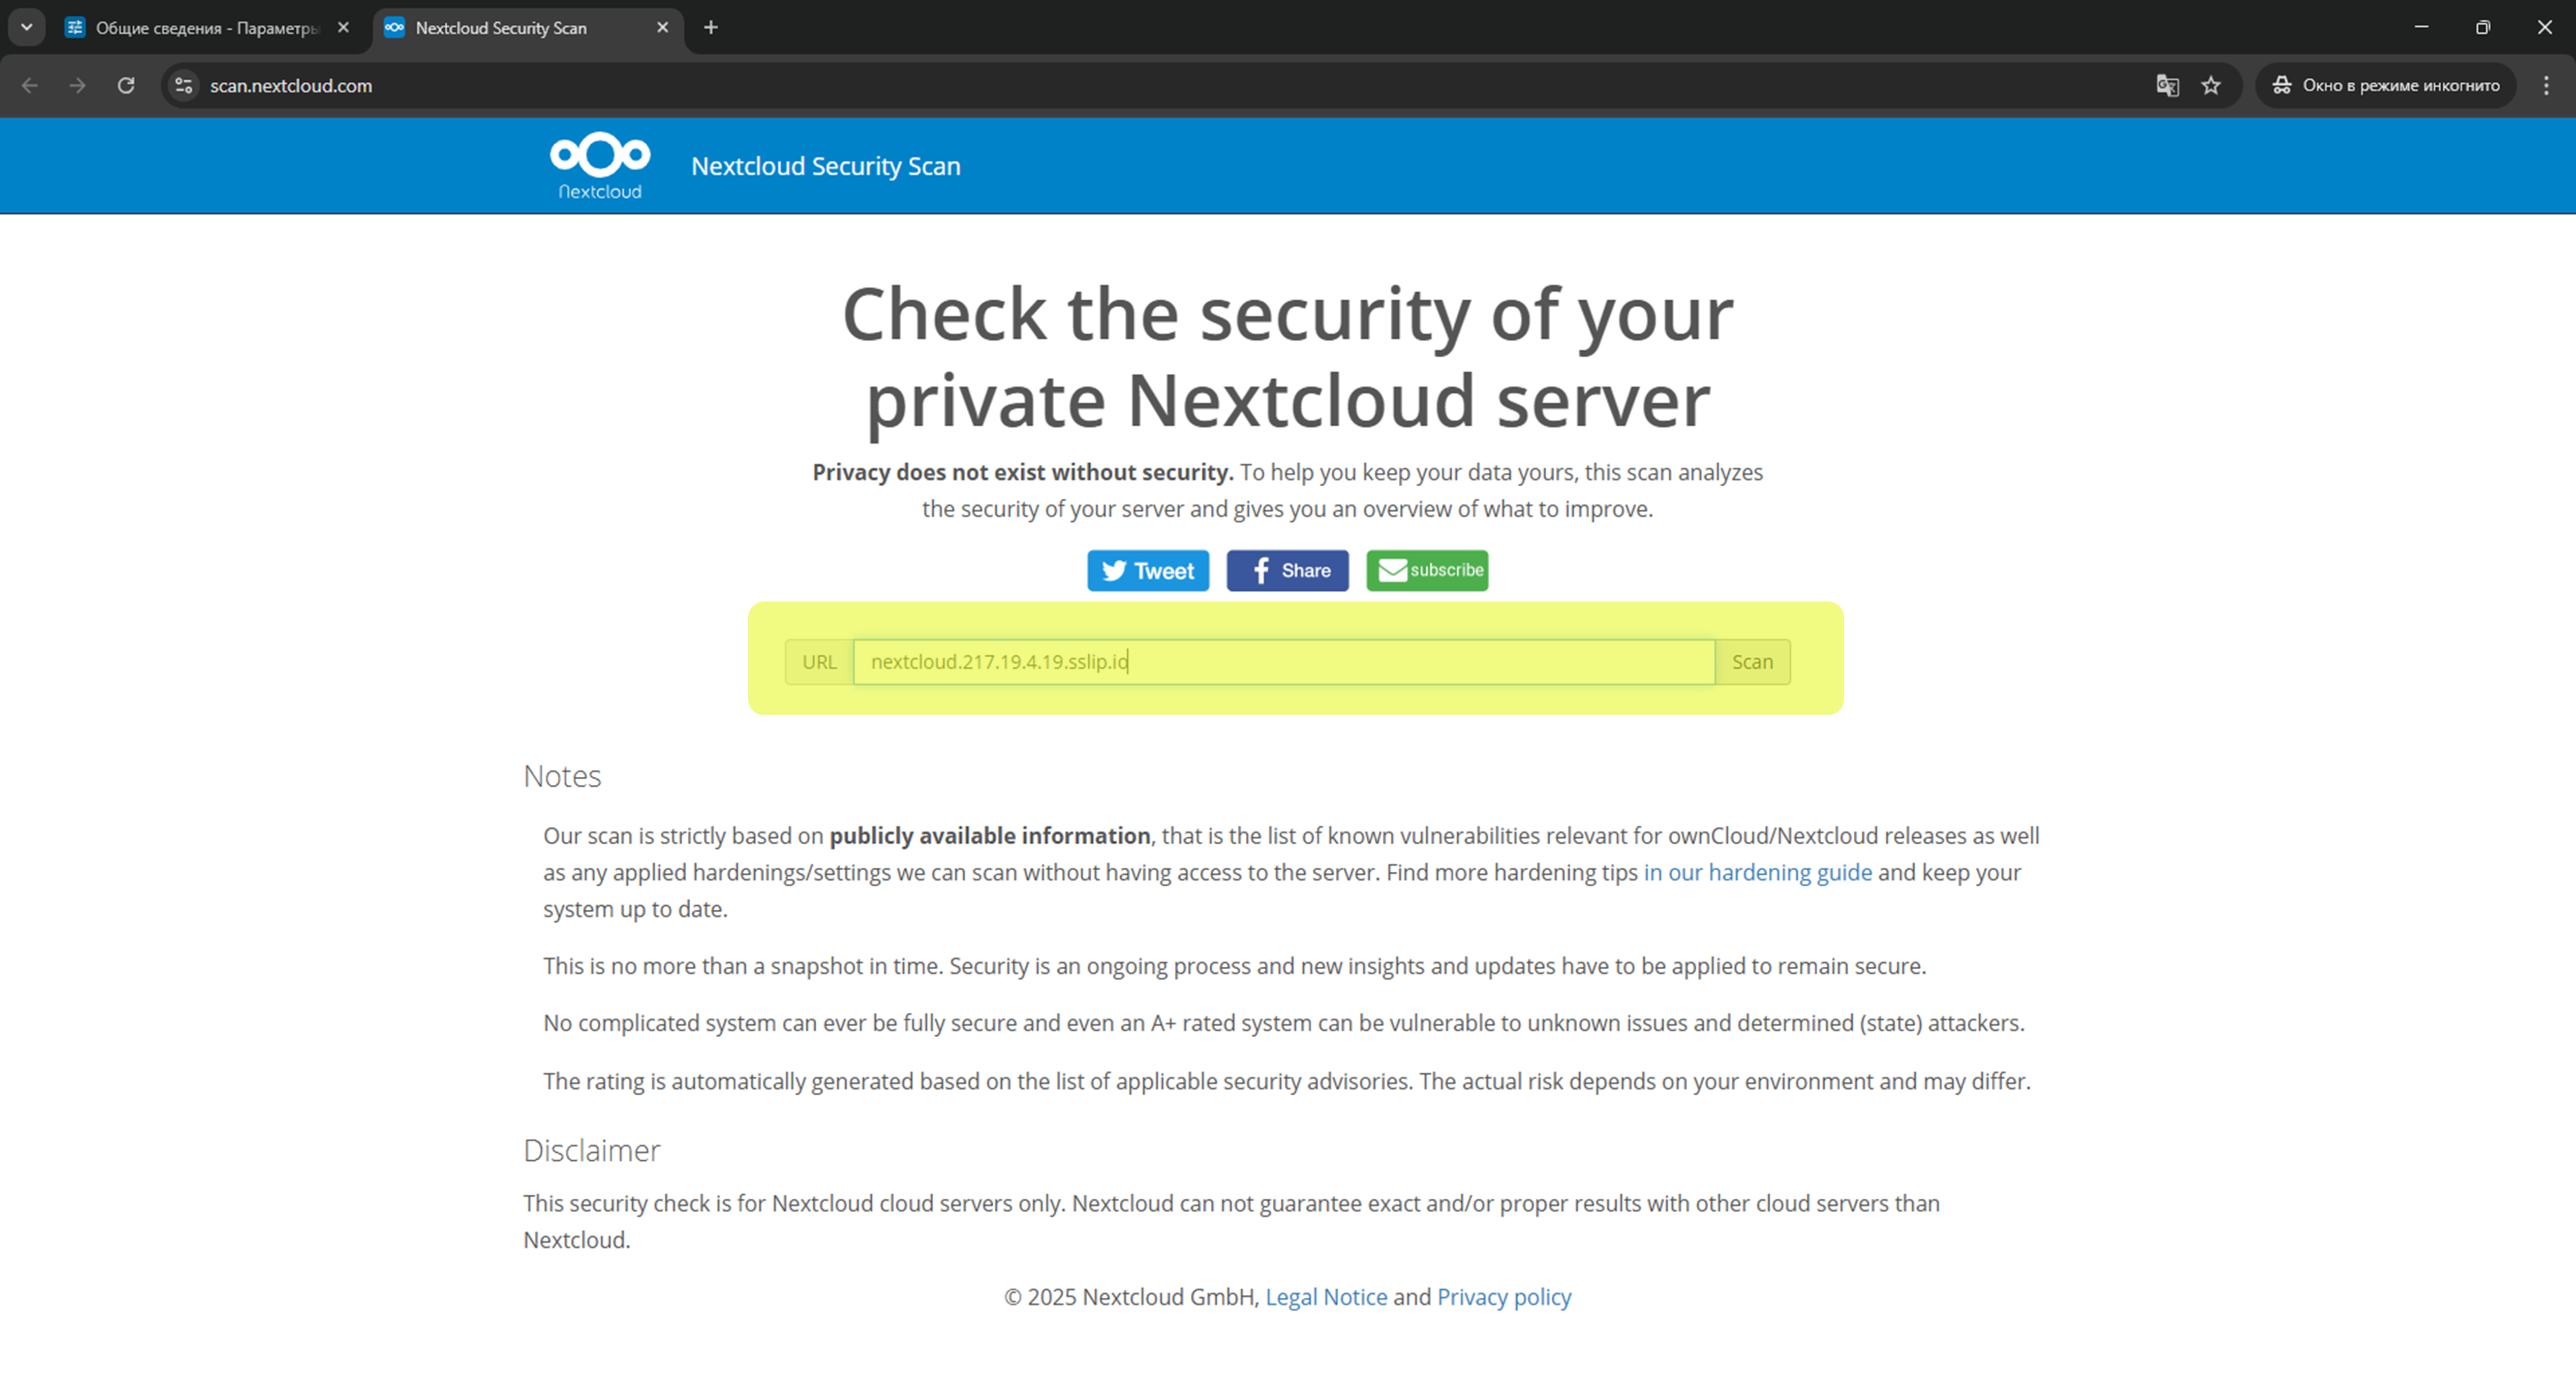The height and width of the screenshot is (1400, 2576).
Task: Click the green subscribe button
Action: pos(1427,570)
